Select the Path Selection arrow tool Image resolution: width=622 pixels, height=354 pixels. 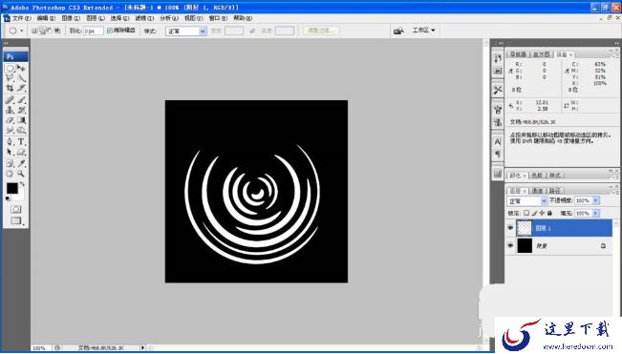[x=11, y=152]
